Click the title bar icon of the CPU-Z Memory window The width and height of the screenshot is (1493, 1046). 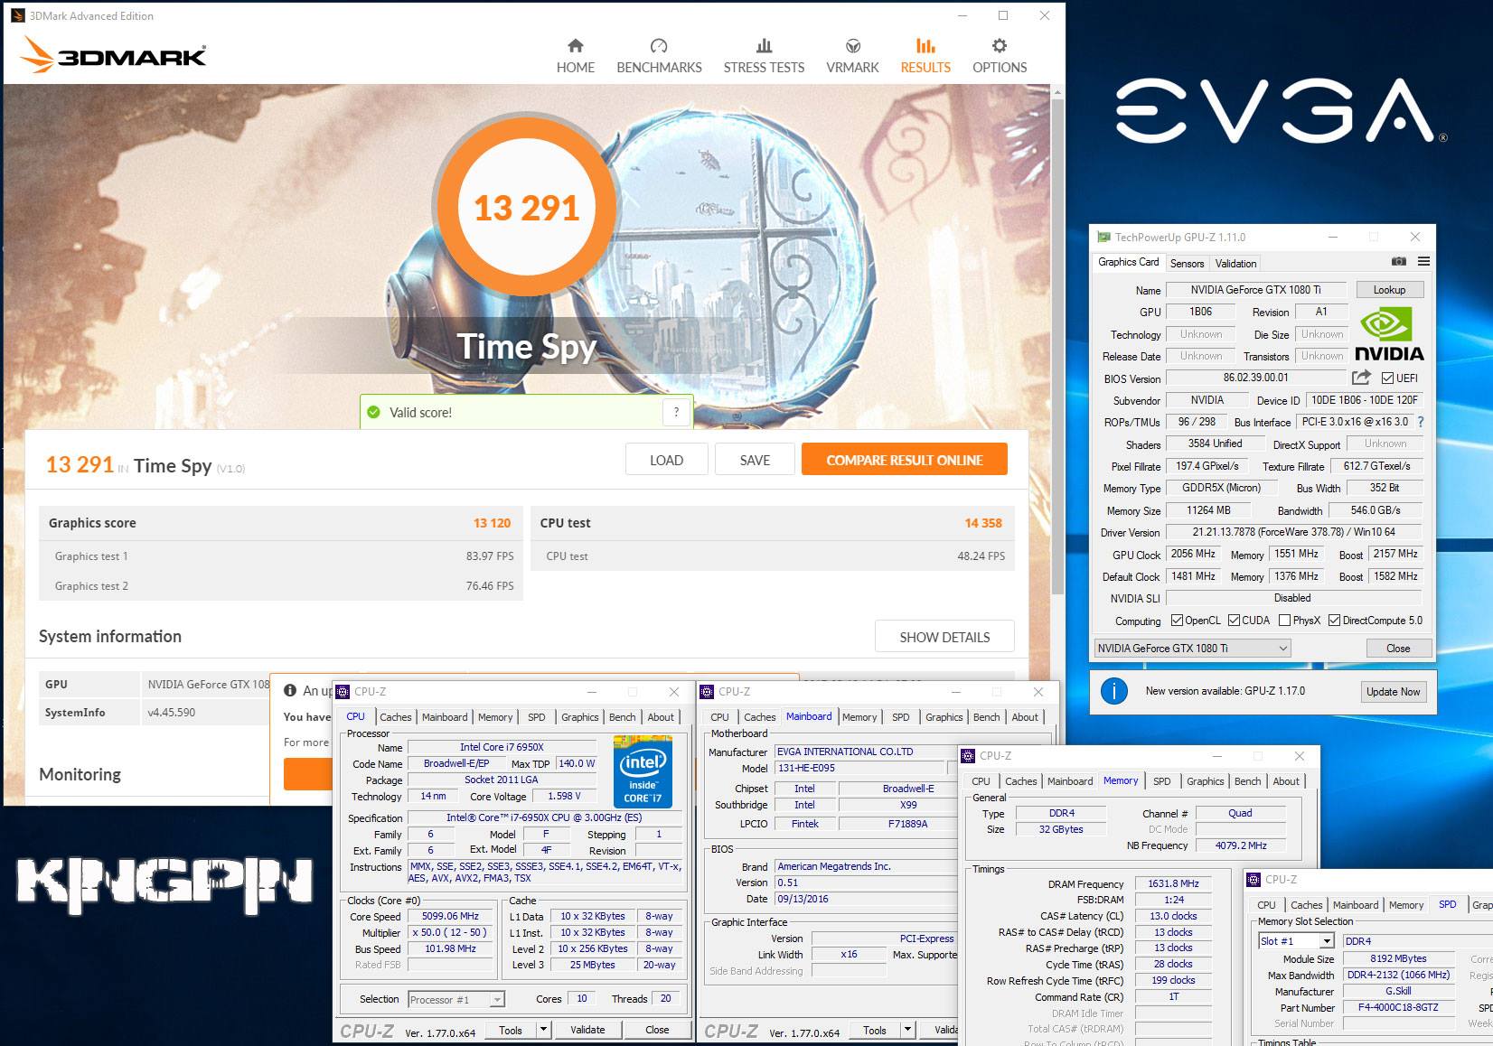coord(969,756)
